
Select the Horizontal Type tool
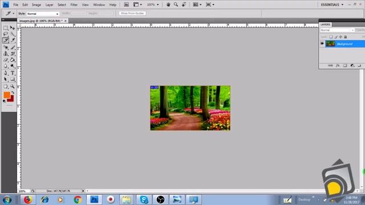tap(13, 73)
